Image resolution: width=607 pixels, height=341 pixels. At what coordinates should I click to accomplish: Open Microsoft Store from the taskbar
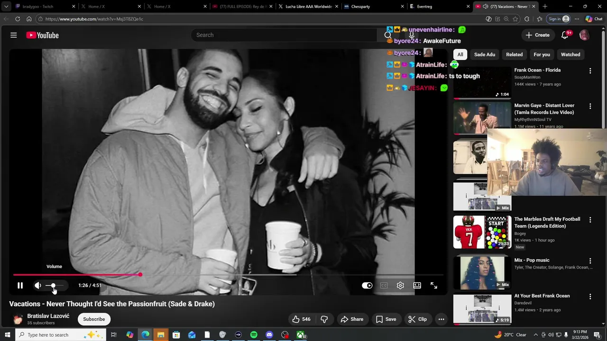coord(176,335)
